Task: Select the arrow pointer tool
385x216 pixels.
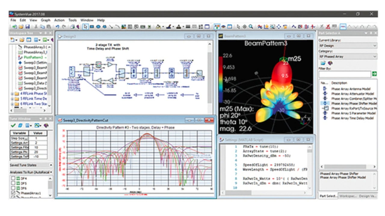Action: pos(85,27)
